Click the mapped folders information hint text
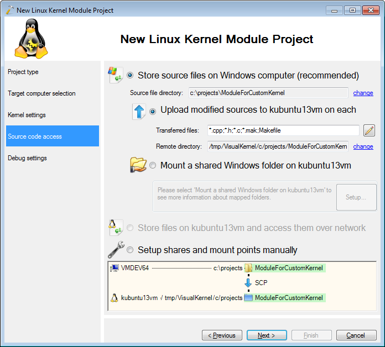 coord(244,194)
